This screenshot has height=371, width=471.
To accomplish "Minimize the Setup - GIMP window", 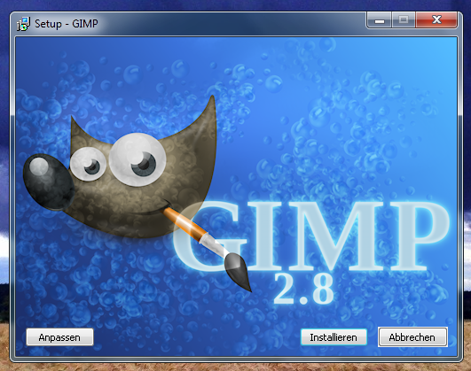I will point(379,20).
